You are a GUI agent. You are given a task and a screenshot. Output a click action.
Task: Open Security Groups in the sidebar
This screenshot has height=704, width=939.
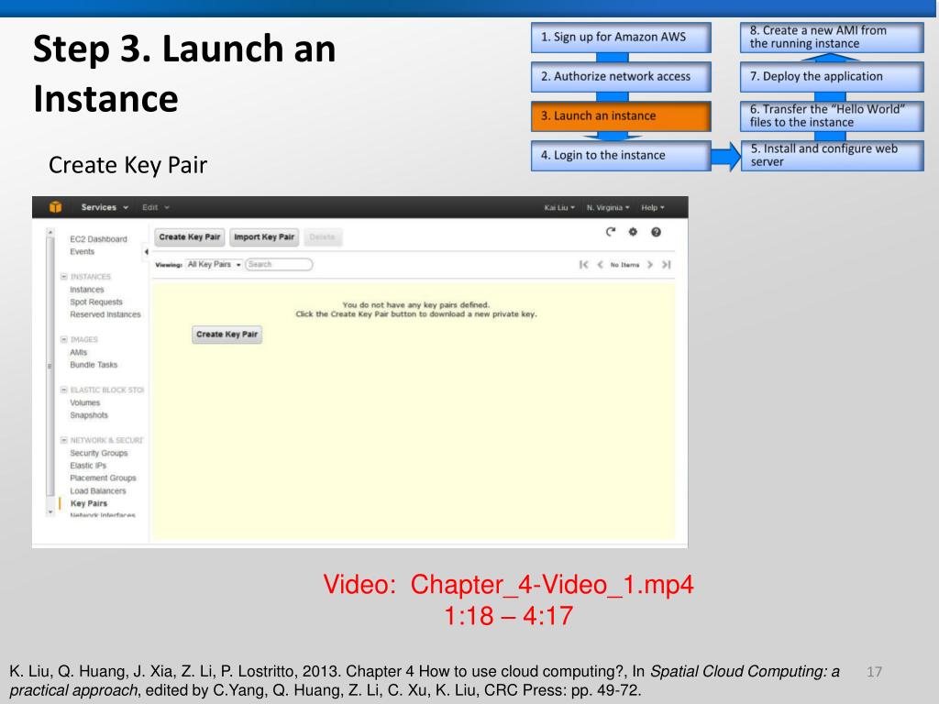point(99,453)
